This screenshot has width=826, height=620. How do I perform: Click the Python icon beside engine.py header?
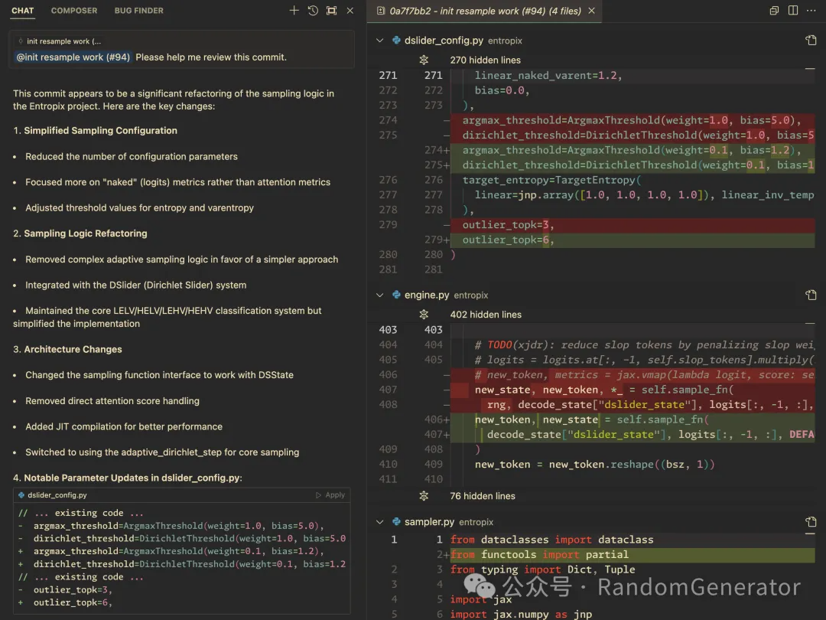point(396,295)
